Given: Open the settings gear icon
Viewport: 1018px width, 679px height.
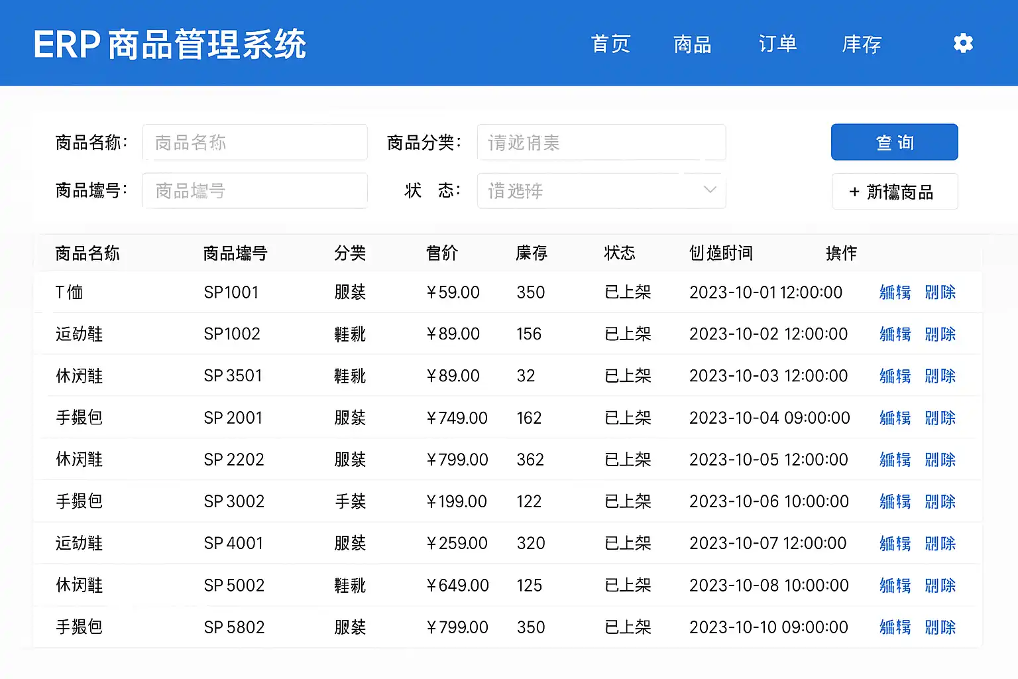Looking at the screenshot, I should (963, 44).
